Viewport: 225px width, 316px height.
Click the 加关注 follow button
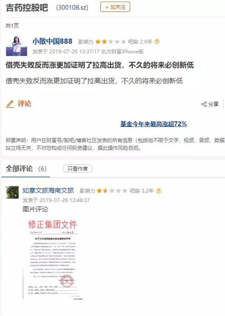pyautogui.click(x=115, y=7)
